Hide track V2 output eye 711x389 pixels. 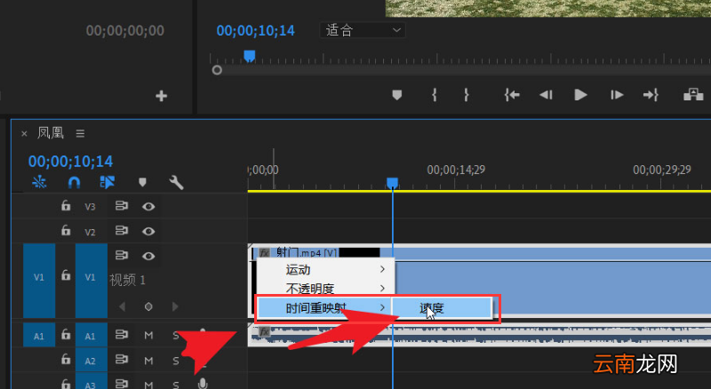tap(148, 231)
